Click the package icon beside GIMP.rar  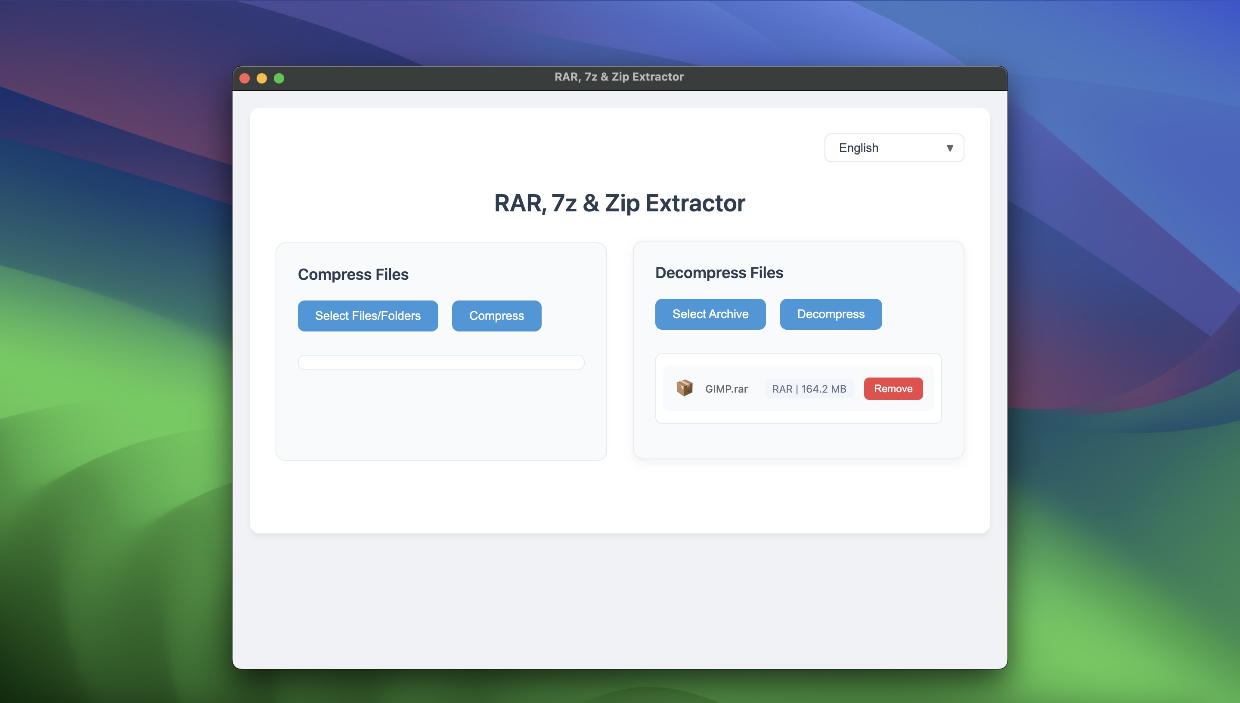point(684,388)
